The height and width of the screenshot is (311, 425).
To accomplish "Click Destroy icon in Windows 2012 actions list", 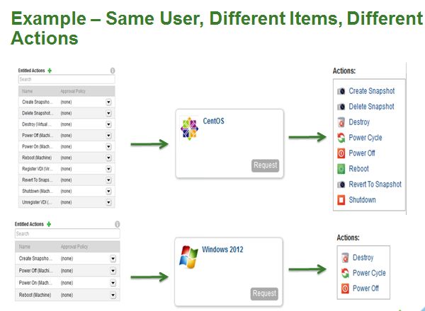I will (x=345, y=258).
